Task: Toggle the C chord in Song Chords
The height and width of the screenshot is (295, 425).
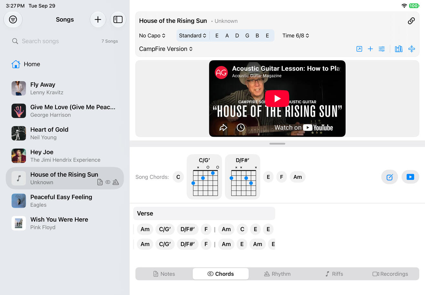Action: click(178, 177)
